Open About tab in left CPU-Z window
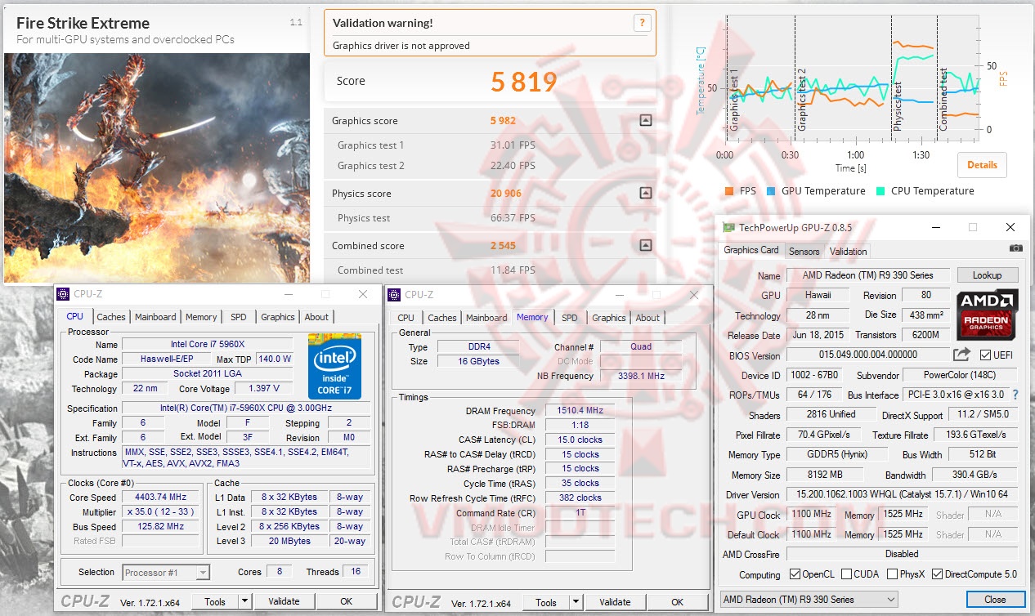Screen dimensions: 1035x616 point(316,317)
